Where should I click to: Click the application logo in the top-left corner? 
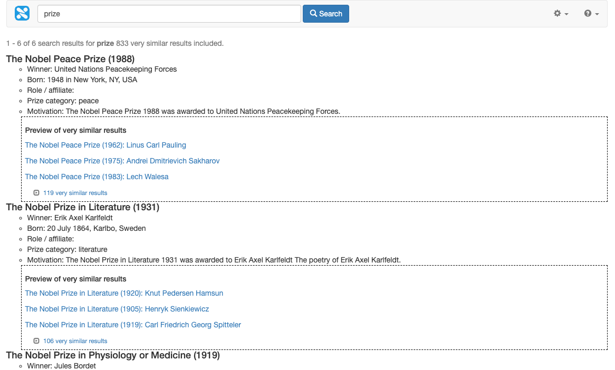click(x=22, y=13)
